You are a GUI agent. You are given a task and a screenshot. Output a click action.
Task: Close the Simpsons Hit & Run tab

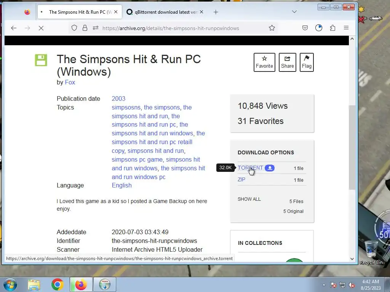116,12
